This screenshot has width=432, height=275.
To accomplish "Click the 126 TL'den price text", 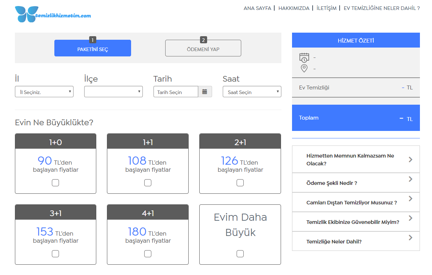I will pos(239,161).
